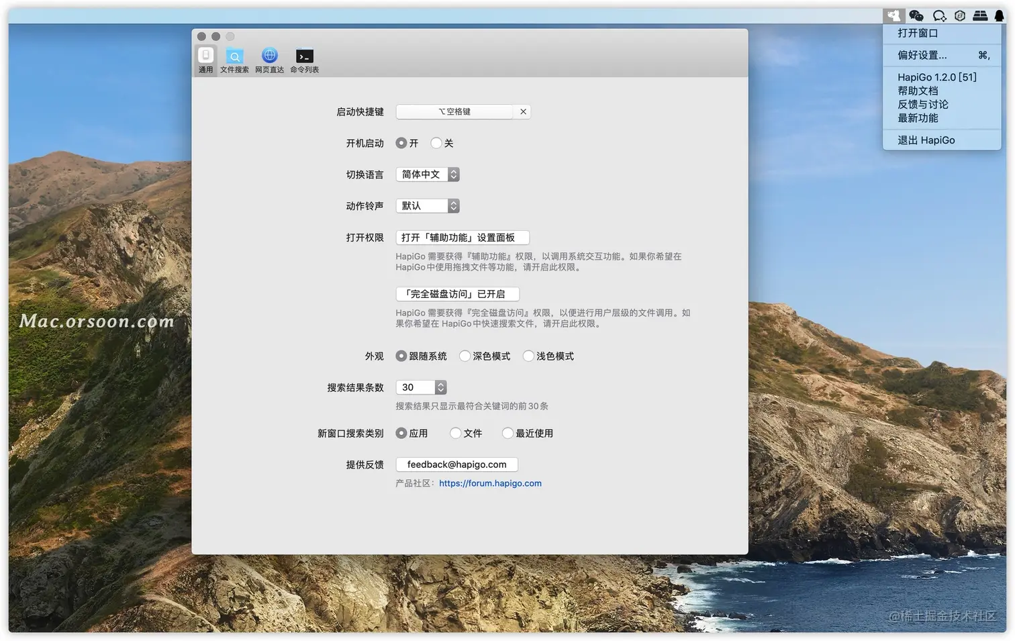Image resolution: width=1015 pixels, height=641 pixels.
Task: Open 反馈与讨论 from the HapiGo menu
Action: click(942, 105)
